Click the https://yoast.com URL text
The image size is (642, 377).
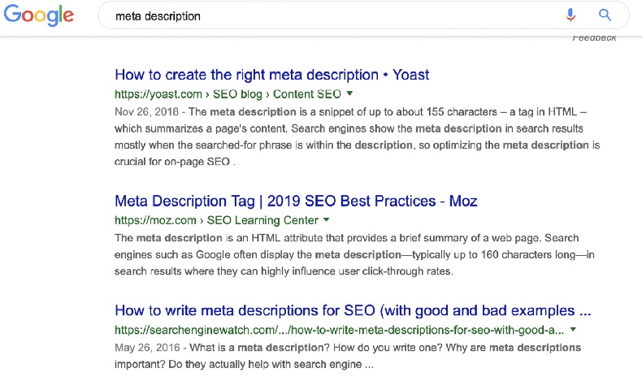[x=158, y=94]
